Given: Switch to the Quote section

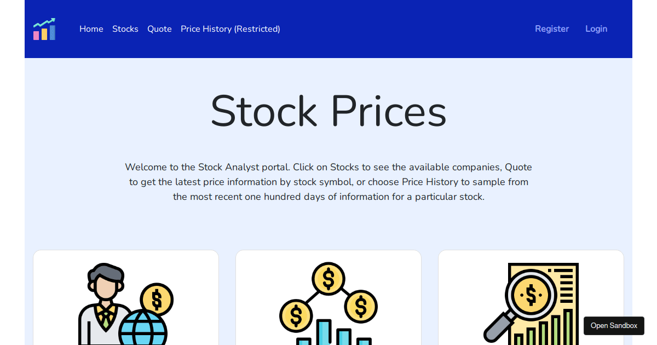Looking at the screenshot, I should coord(159,28).
